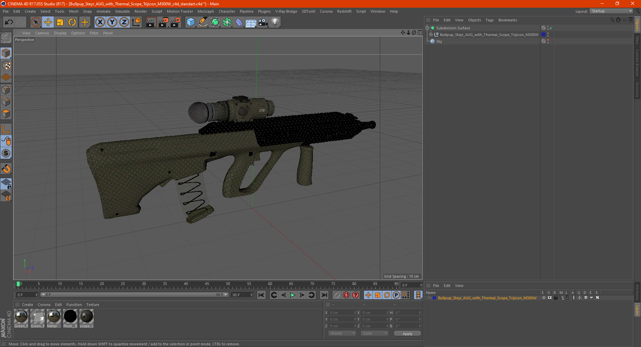Screen dimensions: 641x347
Task: Switch to Points mode
Action: 6,90
